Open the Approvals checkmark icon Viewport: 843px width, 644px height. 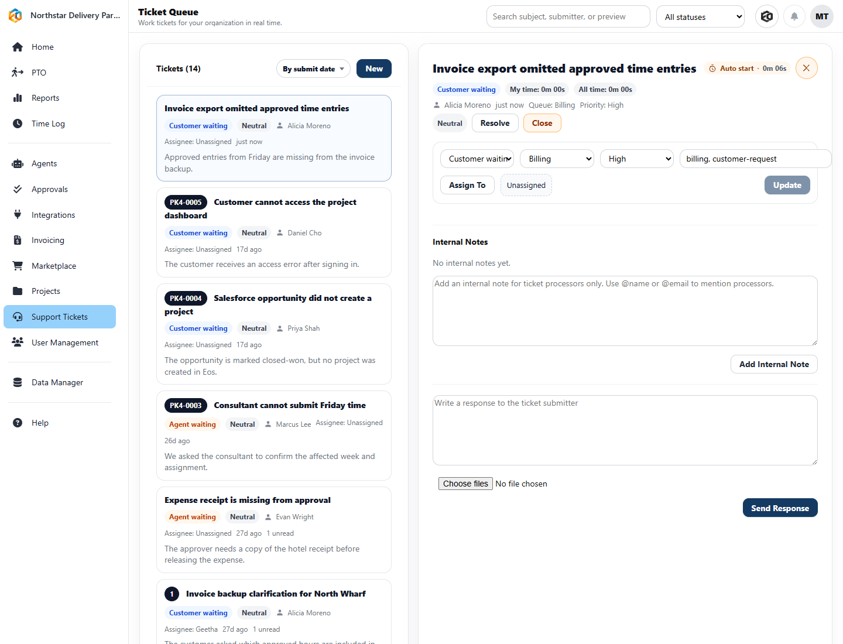[18, 189]
